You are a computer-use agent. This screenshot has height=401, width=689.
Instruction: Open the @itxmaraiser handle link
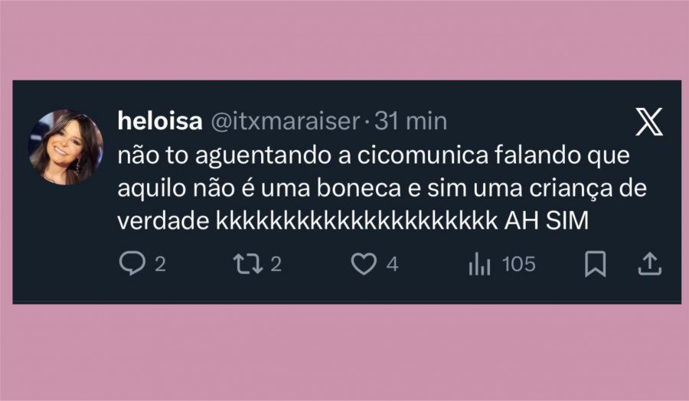point(283,121)
